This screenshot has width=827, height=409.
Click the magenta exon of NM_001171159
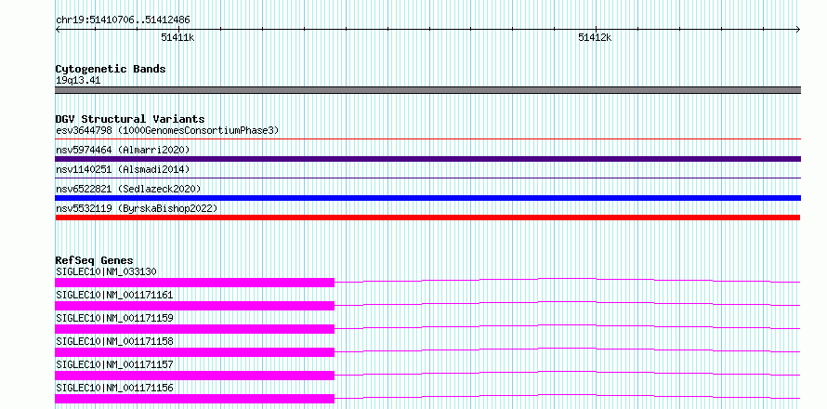click(x=194, y=329)
